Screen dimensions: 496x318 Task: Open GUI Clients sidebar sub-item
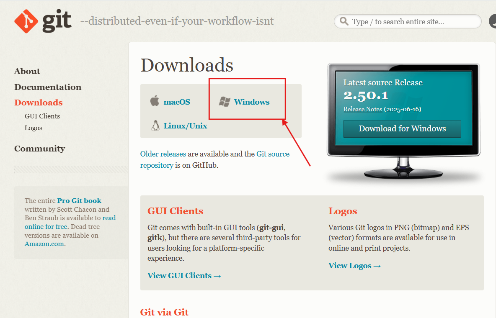click(x=42, y=116)
